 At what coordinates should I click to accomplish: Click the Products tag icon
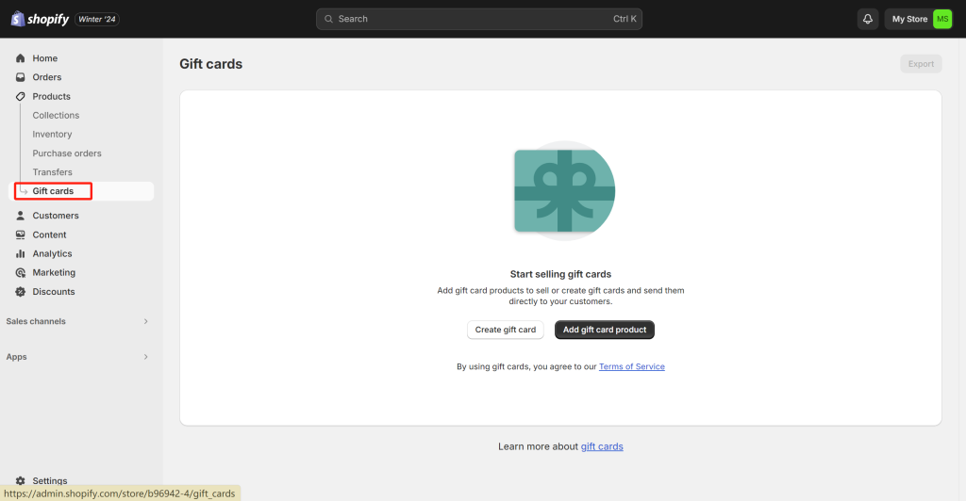tap(21, 96)
